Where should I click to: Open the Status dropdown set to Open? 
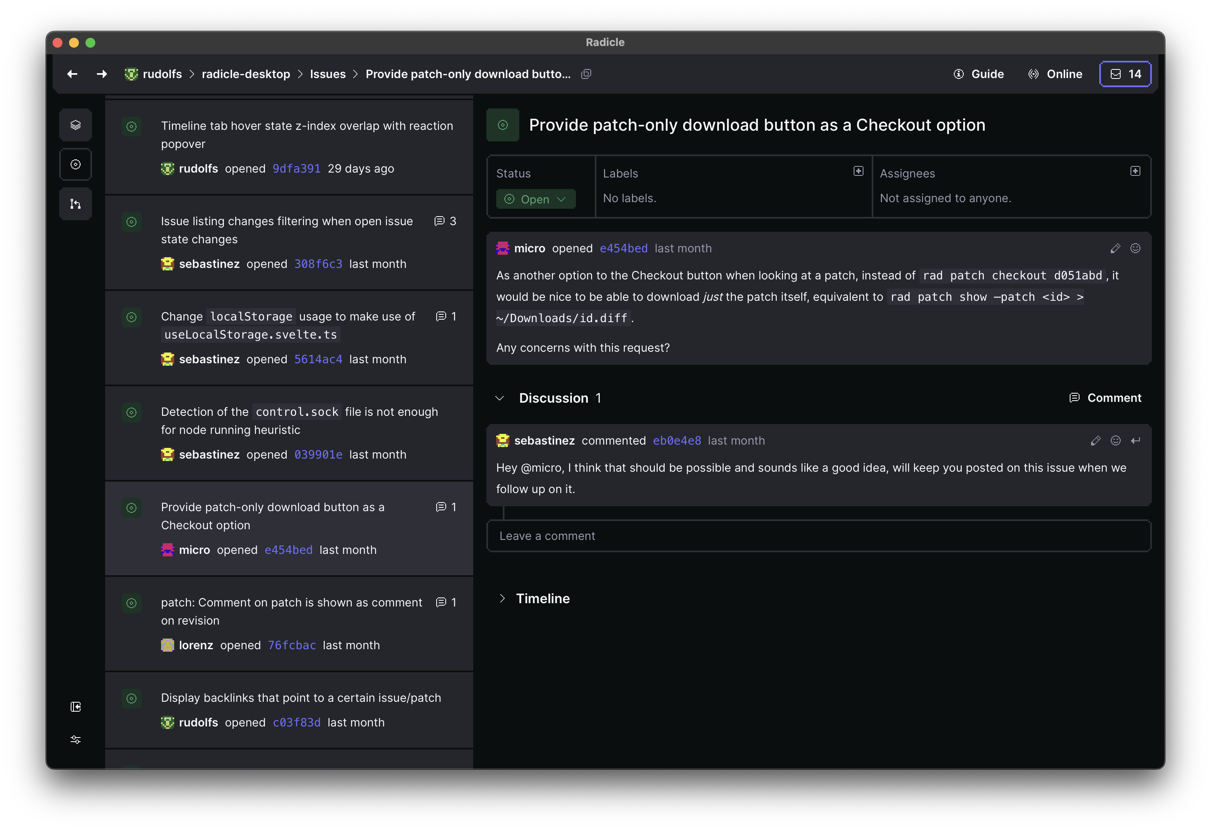pyautogui.click(x=536, y=199)
